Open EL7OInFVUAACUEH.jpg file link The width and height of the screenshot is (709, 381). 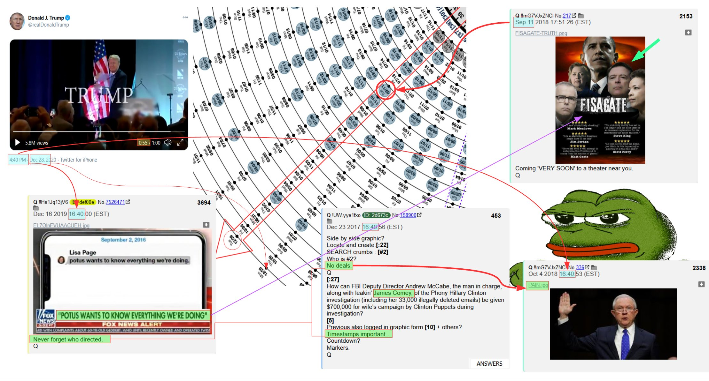coord(61,225)
